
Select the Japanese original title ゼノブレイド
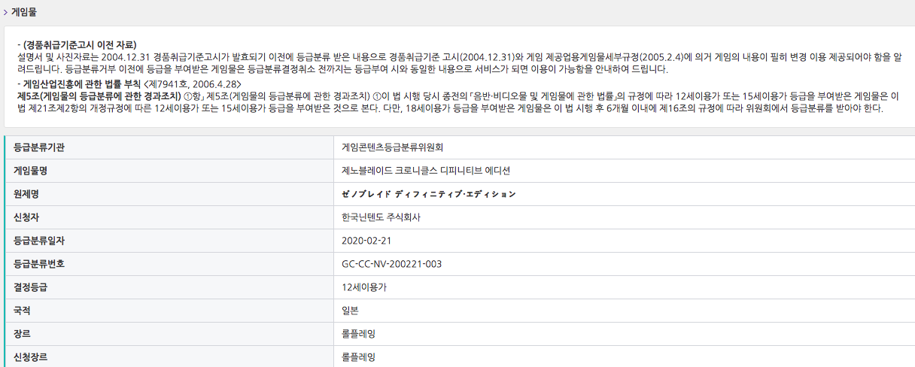click(429, 194)
